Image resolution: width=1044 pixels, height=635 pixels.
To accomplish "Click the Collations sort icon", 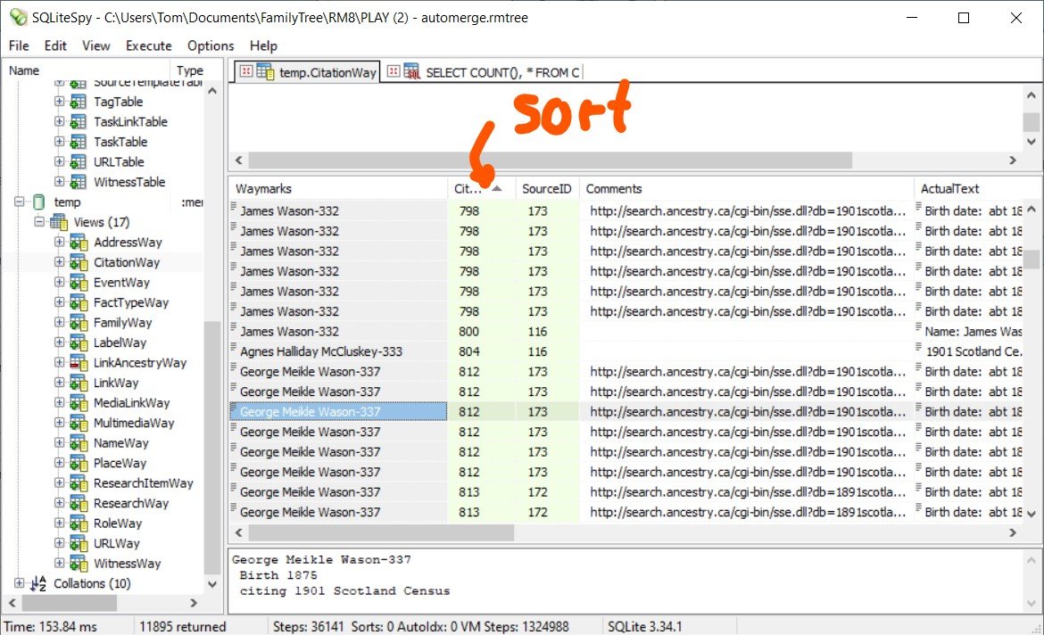I will pos(38,583).
